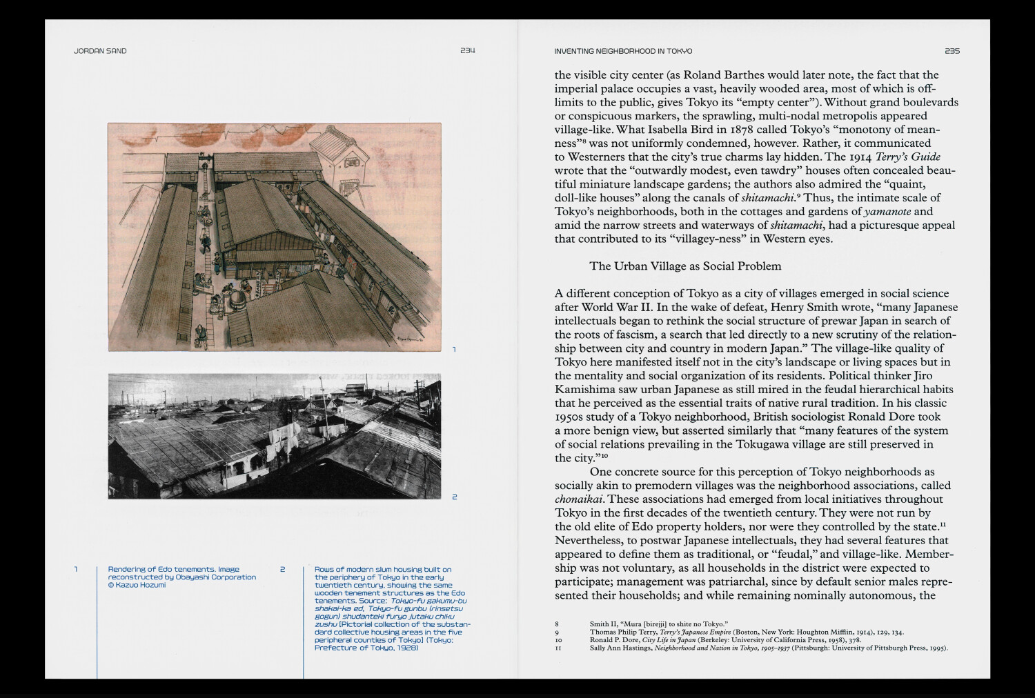This screenshot has height=698, width=1035.
Task: Click figure label 1 beside the illustration
Action: point(454,350)
